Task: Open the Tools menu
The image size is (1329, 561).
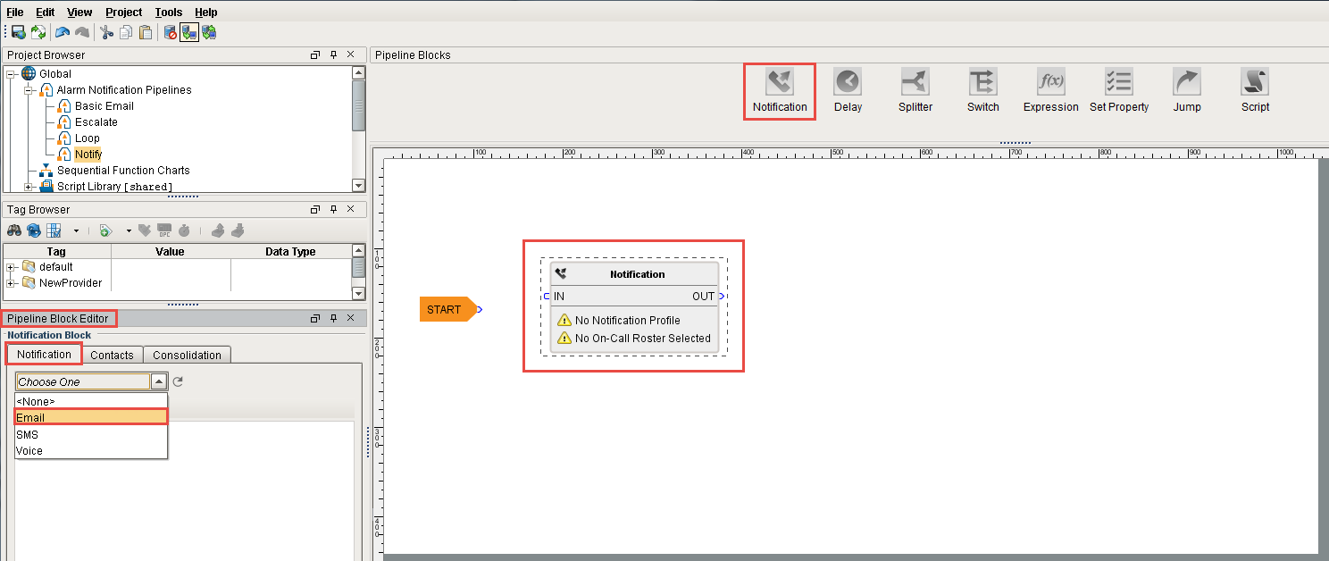Action: [168, 12]
